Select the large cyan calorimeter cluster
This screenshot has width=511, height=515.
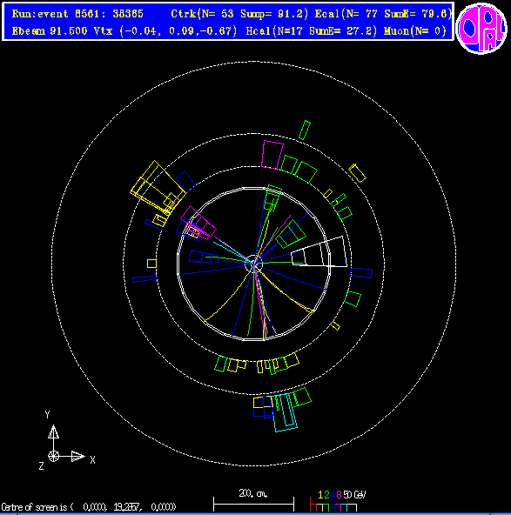coord(286,412)
